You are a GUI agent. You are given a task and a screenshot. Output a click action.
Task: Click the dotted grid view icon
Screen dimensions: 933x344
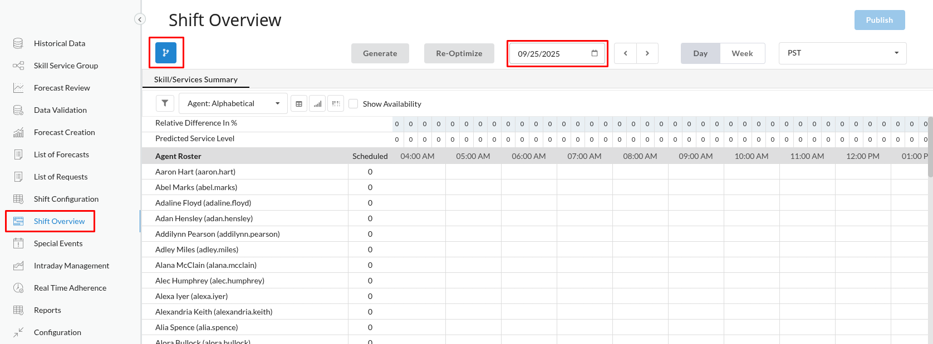(x=336, y=104)
